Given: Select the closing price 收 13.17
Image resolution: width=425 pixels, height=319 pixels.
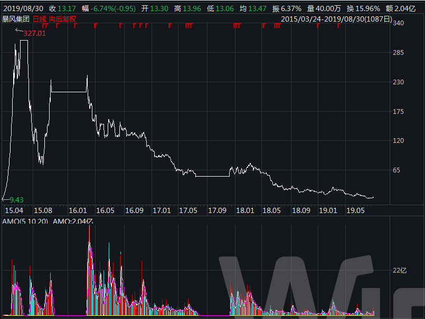Looking at the screenshot, I should pyautogui.click(x=62, y=8).
